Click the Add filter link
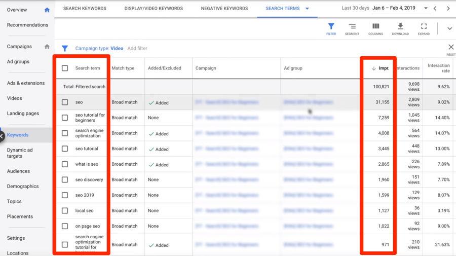The image size is (456, 256). 137,49
